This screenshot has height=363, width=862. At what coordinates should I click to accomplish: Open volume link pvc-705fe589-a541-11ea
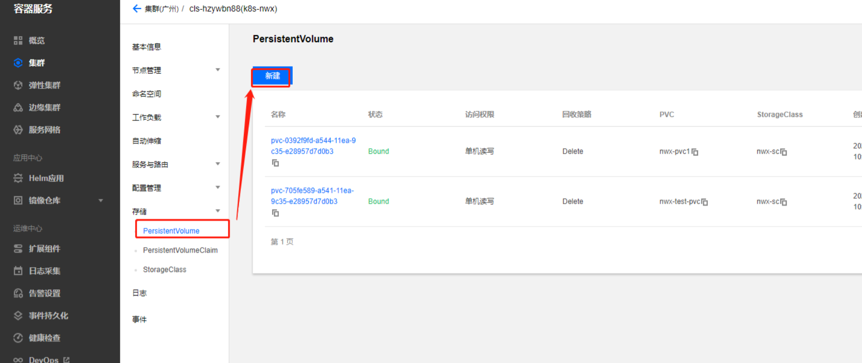tap(312, 196)
